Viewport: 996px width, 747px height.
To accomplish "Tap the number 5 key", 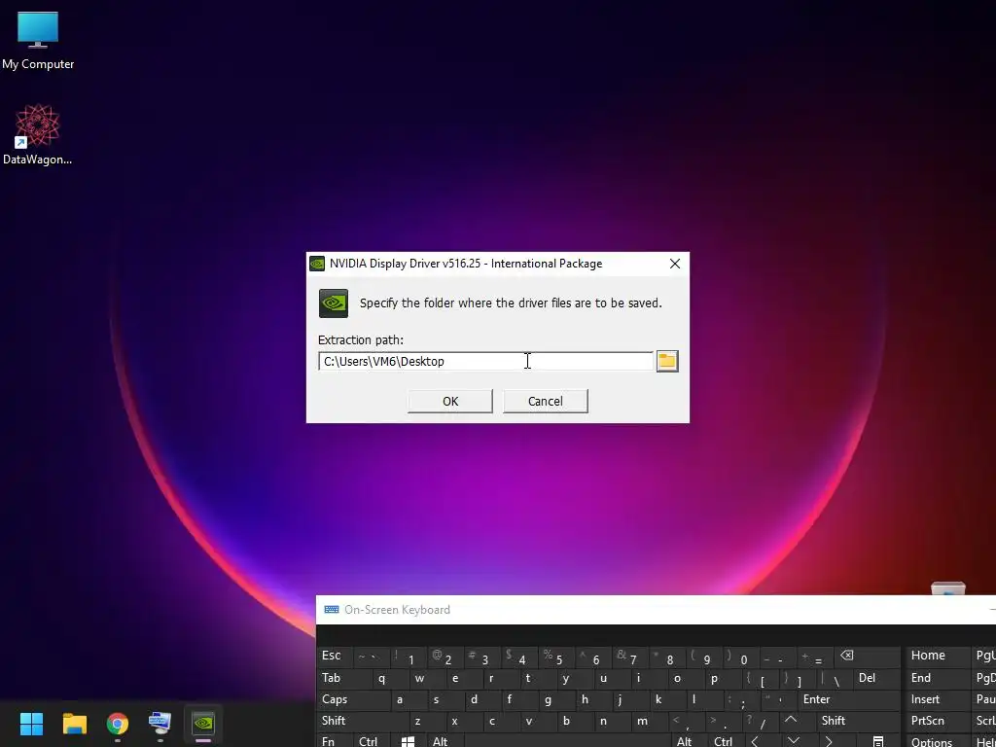I will point(554,657).
